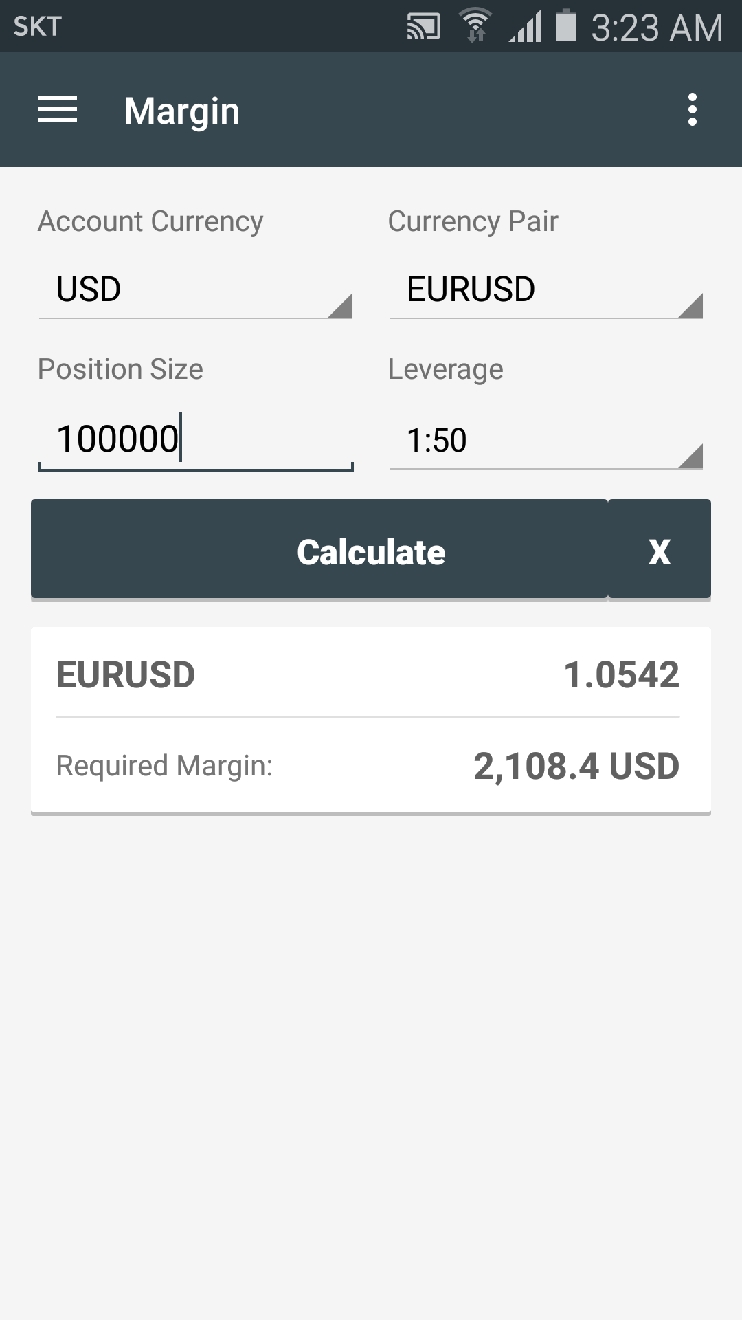
Task: Open the three-dot overflow menu
Action: point(692,110)
